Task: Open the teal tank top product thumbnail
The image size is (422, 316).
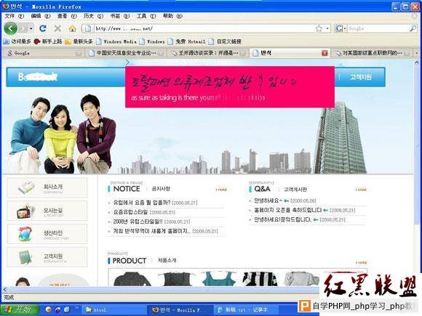Action: 219,279
